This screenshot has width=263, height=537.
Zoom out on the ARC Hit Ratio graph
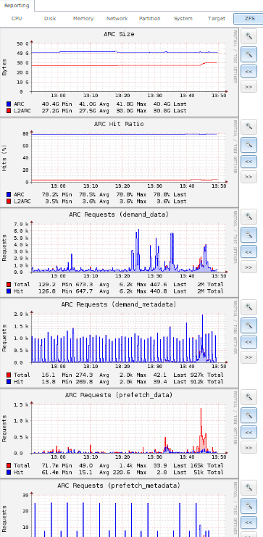point(249,145)
